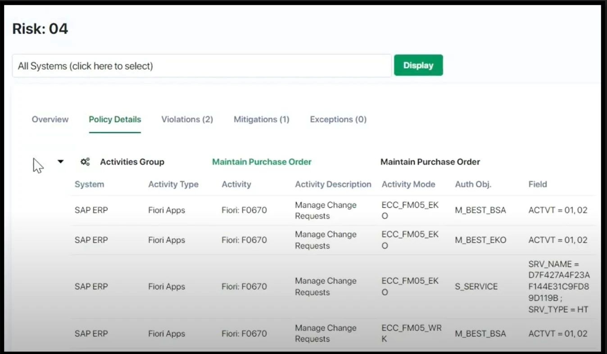Expand the arrow beside Activities Group
The height and width of the screenshot is (354, 607).
point(61,162)
